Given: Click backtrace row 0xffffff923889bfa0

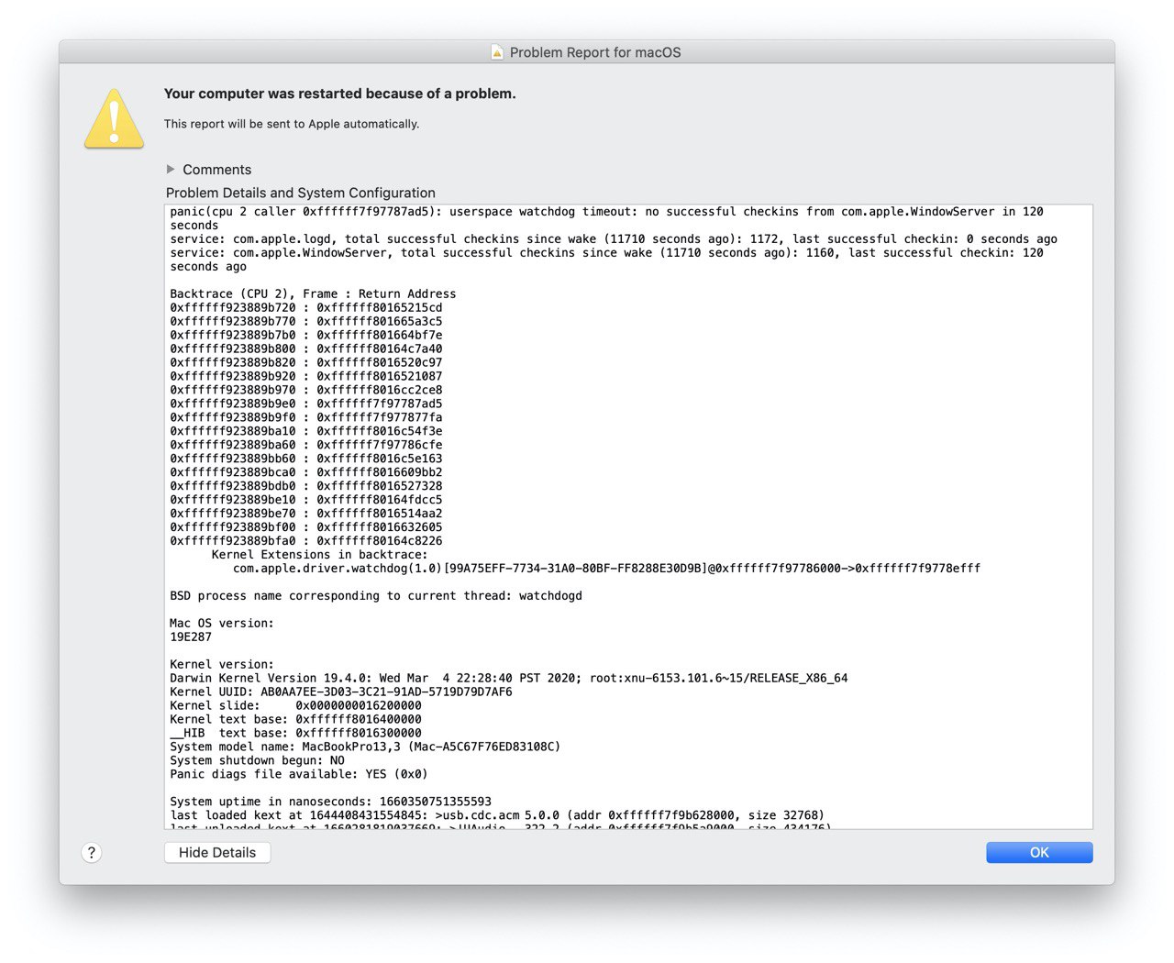Looking at the screenshot, I should [306, 541].
